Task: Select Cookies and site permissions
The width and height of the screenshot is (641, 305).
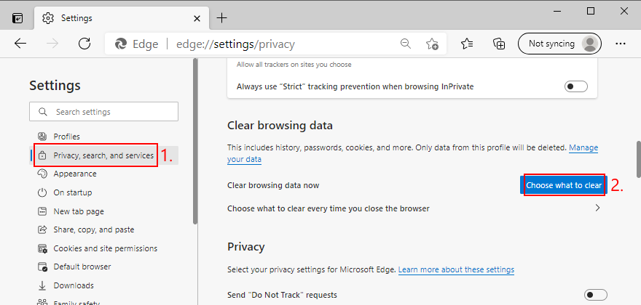Action: [x=105, y=248]
